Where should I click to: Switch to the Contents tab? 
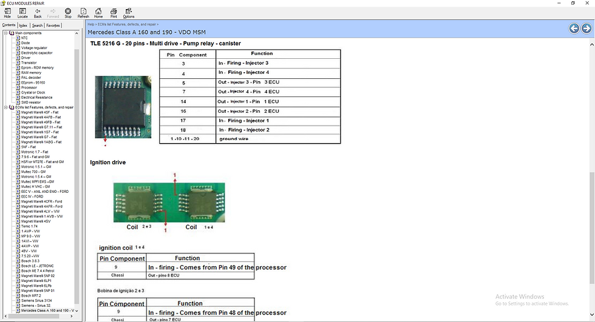tap(8, 25)
